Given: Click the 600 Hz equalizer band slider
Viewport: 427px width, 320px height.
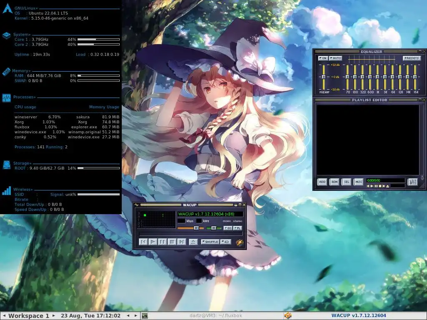Looking at the screenshot, I should coord(370,77).
